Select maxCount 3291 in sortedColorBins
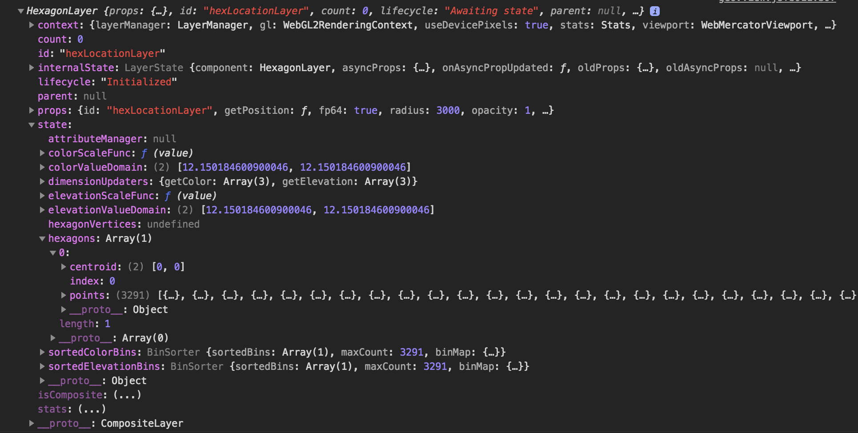 [412, 353]
